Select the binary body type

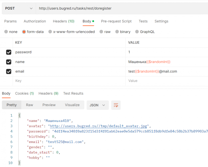pyautogui.click(x=123, y=32)
